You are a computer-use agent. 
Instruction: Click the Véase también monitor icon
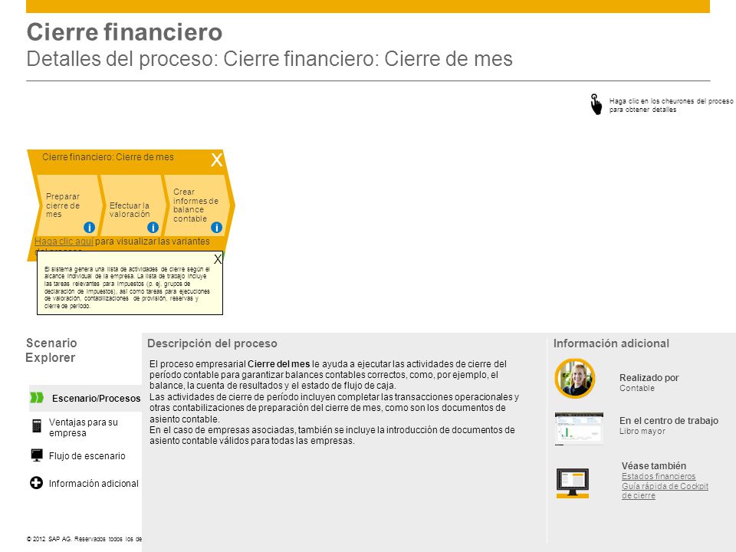pyautogui.click(x=573, y=483)
